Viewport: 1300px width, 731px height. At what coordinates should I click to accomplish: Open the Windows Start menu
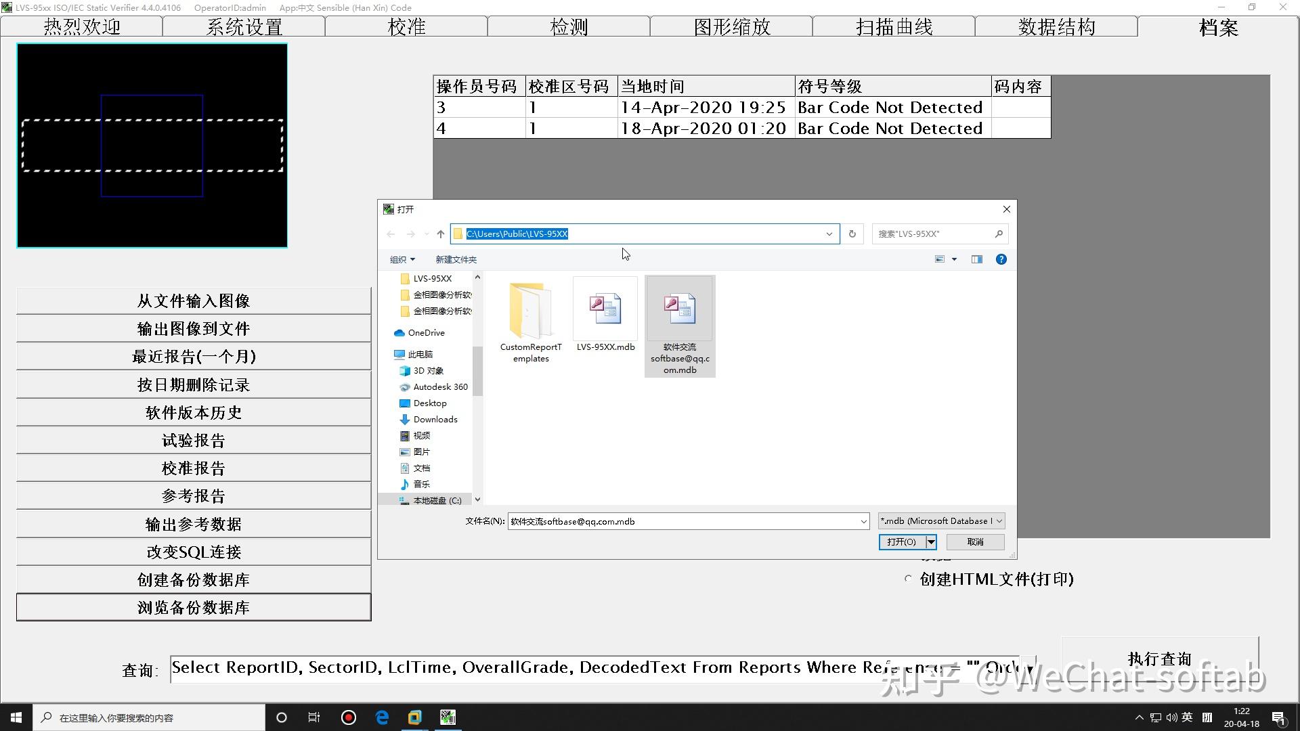click(x=15, y=717)
